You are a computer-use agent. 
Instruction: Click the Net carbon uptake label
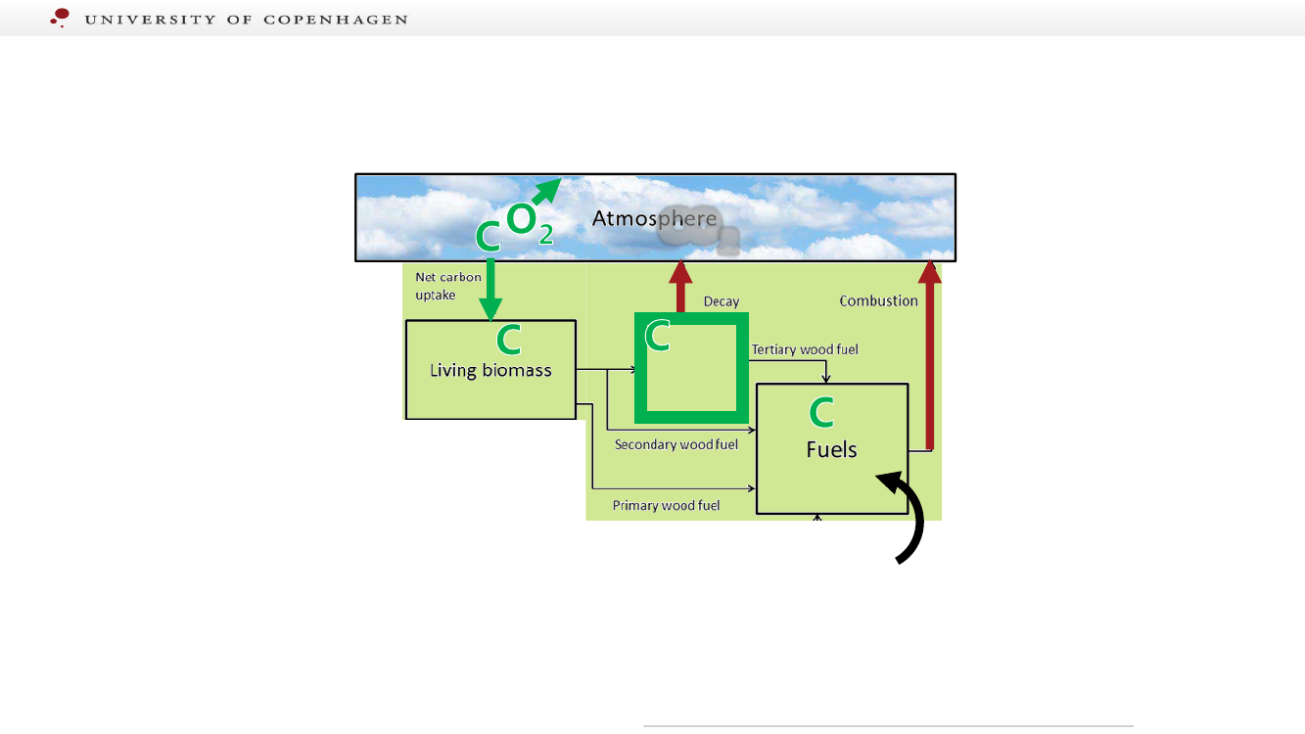[x=448, y=286]
